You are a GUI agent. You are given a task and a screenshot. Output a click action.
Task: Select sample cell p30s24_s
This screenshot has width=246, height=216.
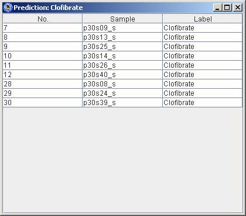pyautogui.click(x=122, y=93)
